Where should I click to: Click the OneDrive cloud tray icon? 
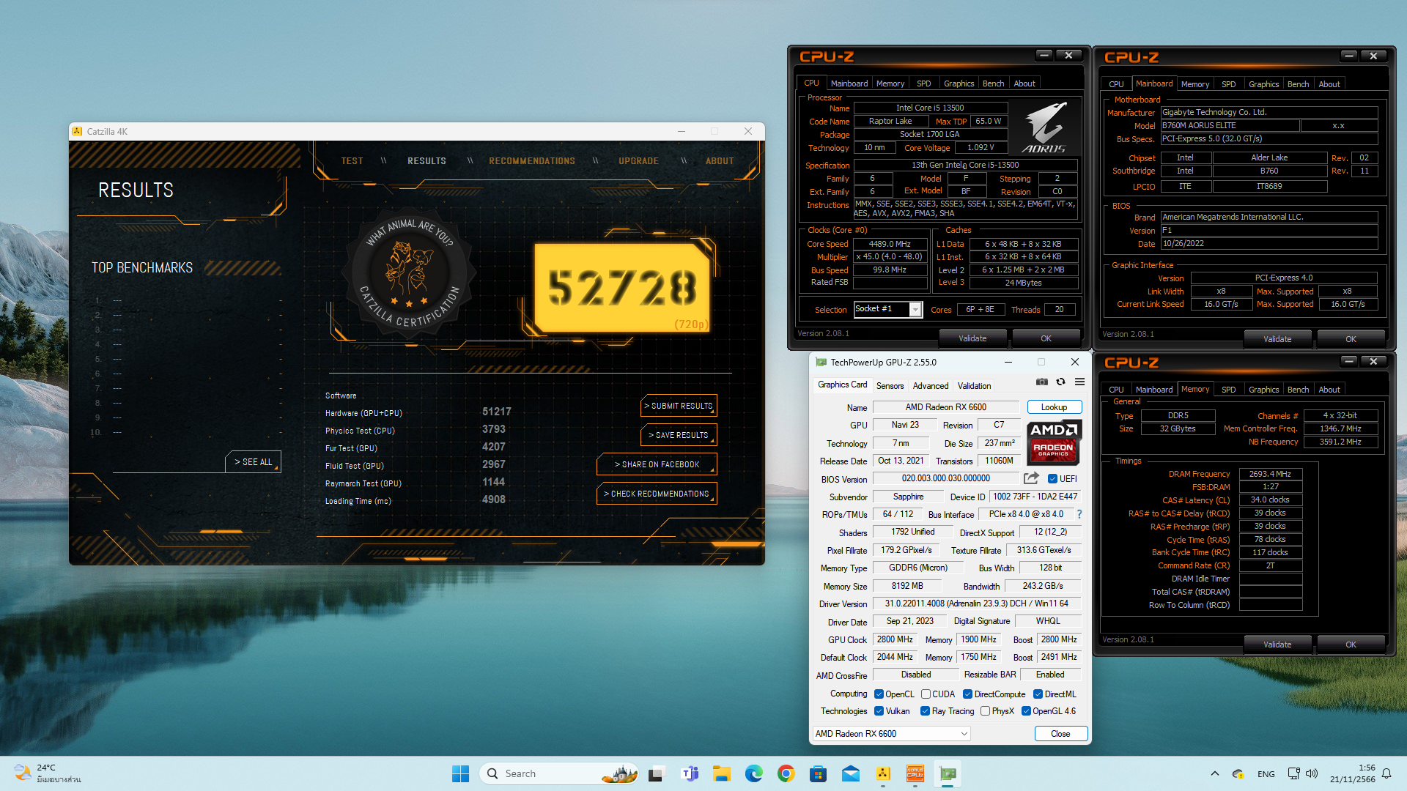click(1238, 773)
